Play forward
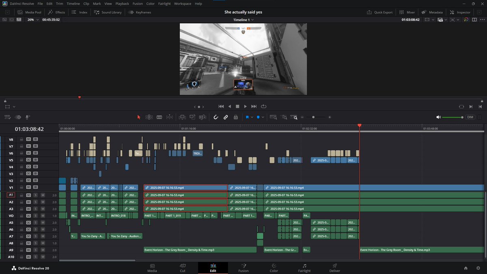 pos(246,106)
